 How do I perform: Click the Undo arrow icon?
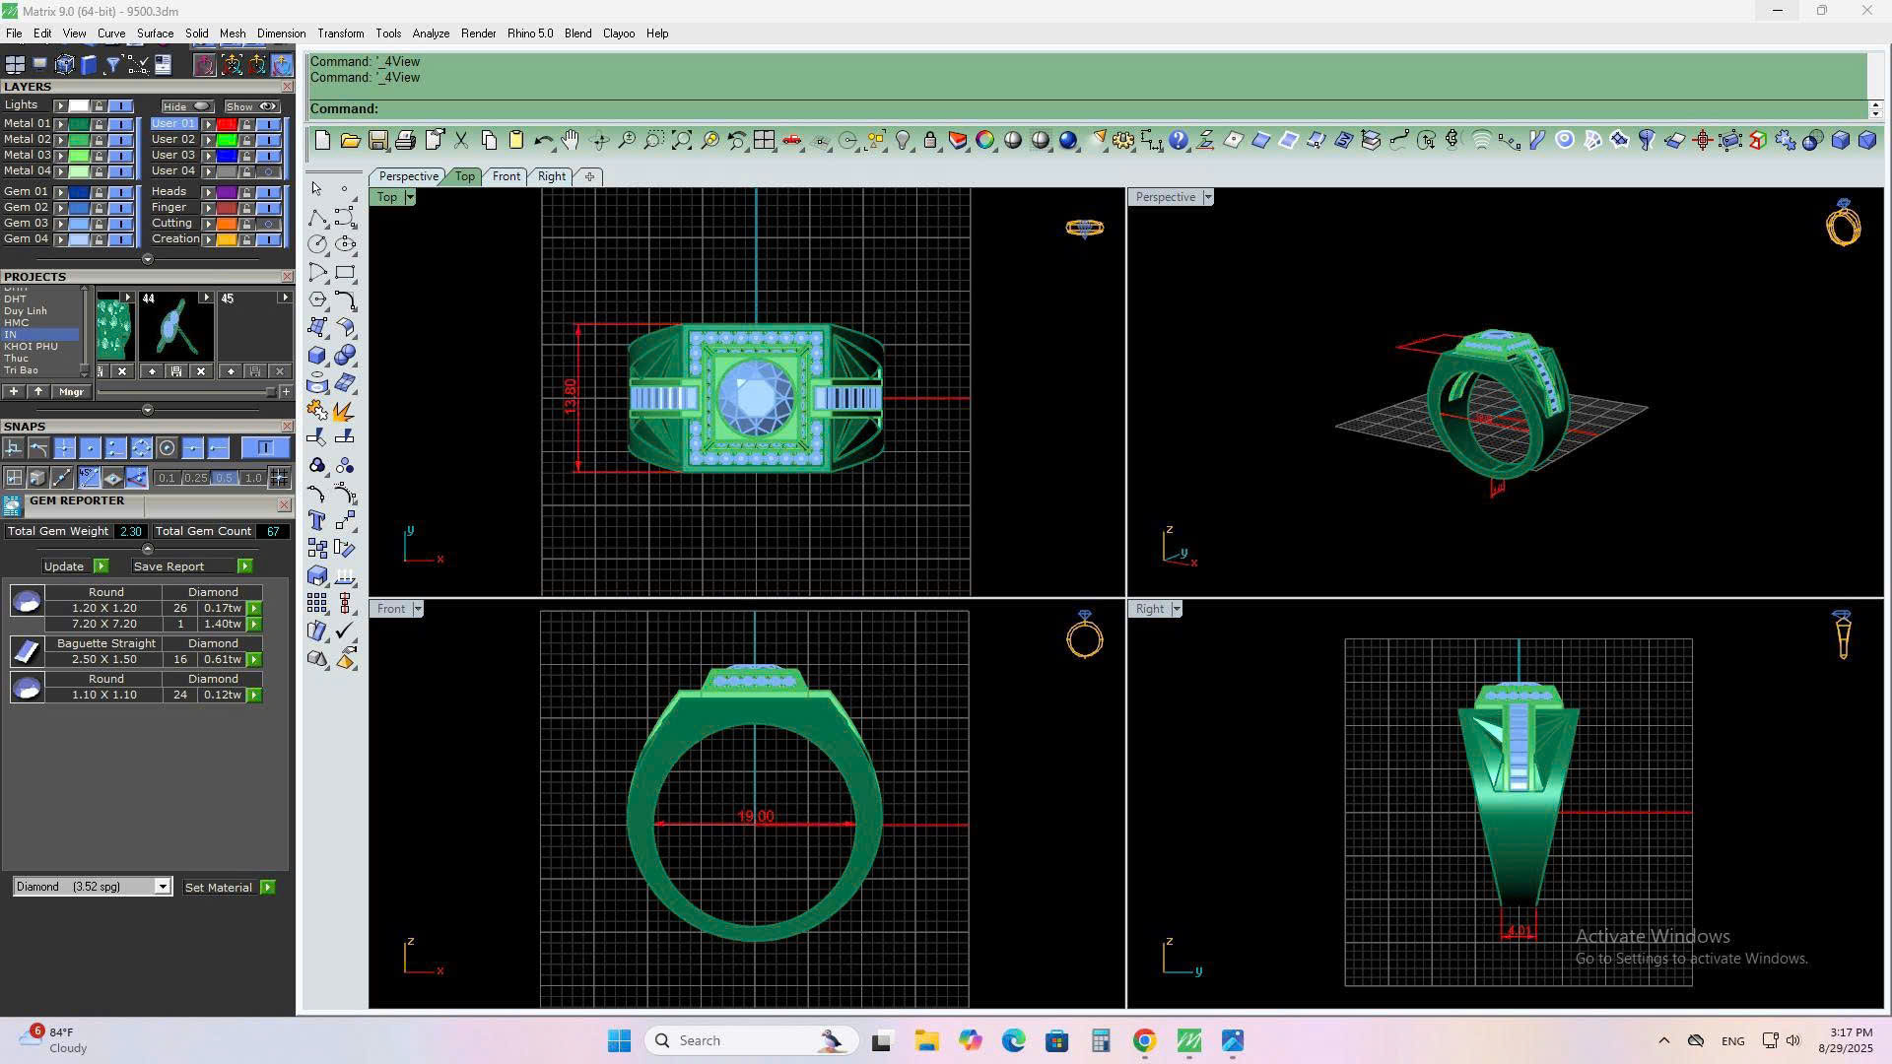pyautogui.click(x=542, y=141)
